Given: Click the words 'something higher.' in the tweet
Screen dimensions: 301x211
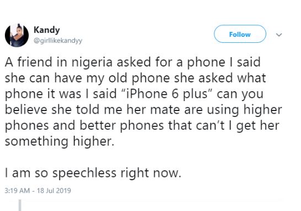Looking at the screenshot, I should click(x=60, y=142).
